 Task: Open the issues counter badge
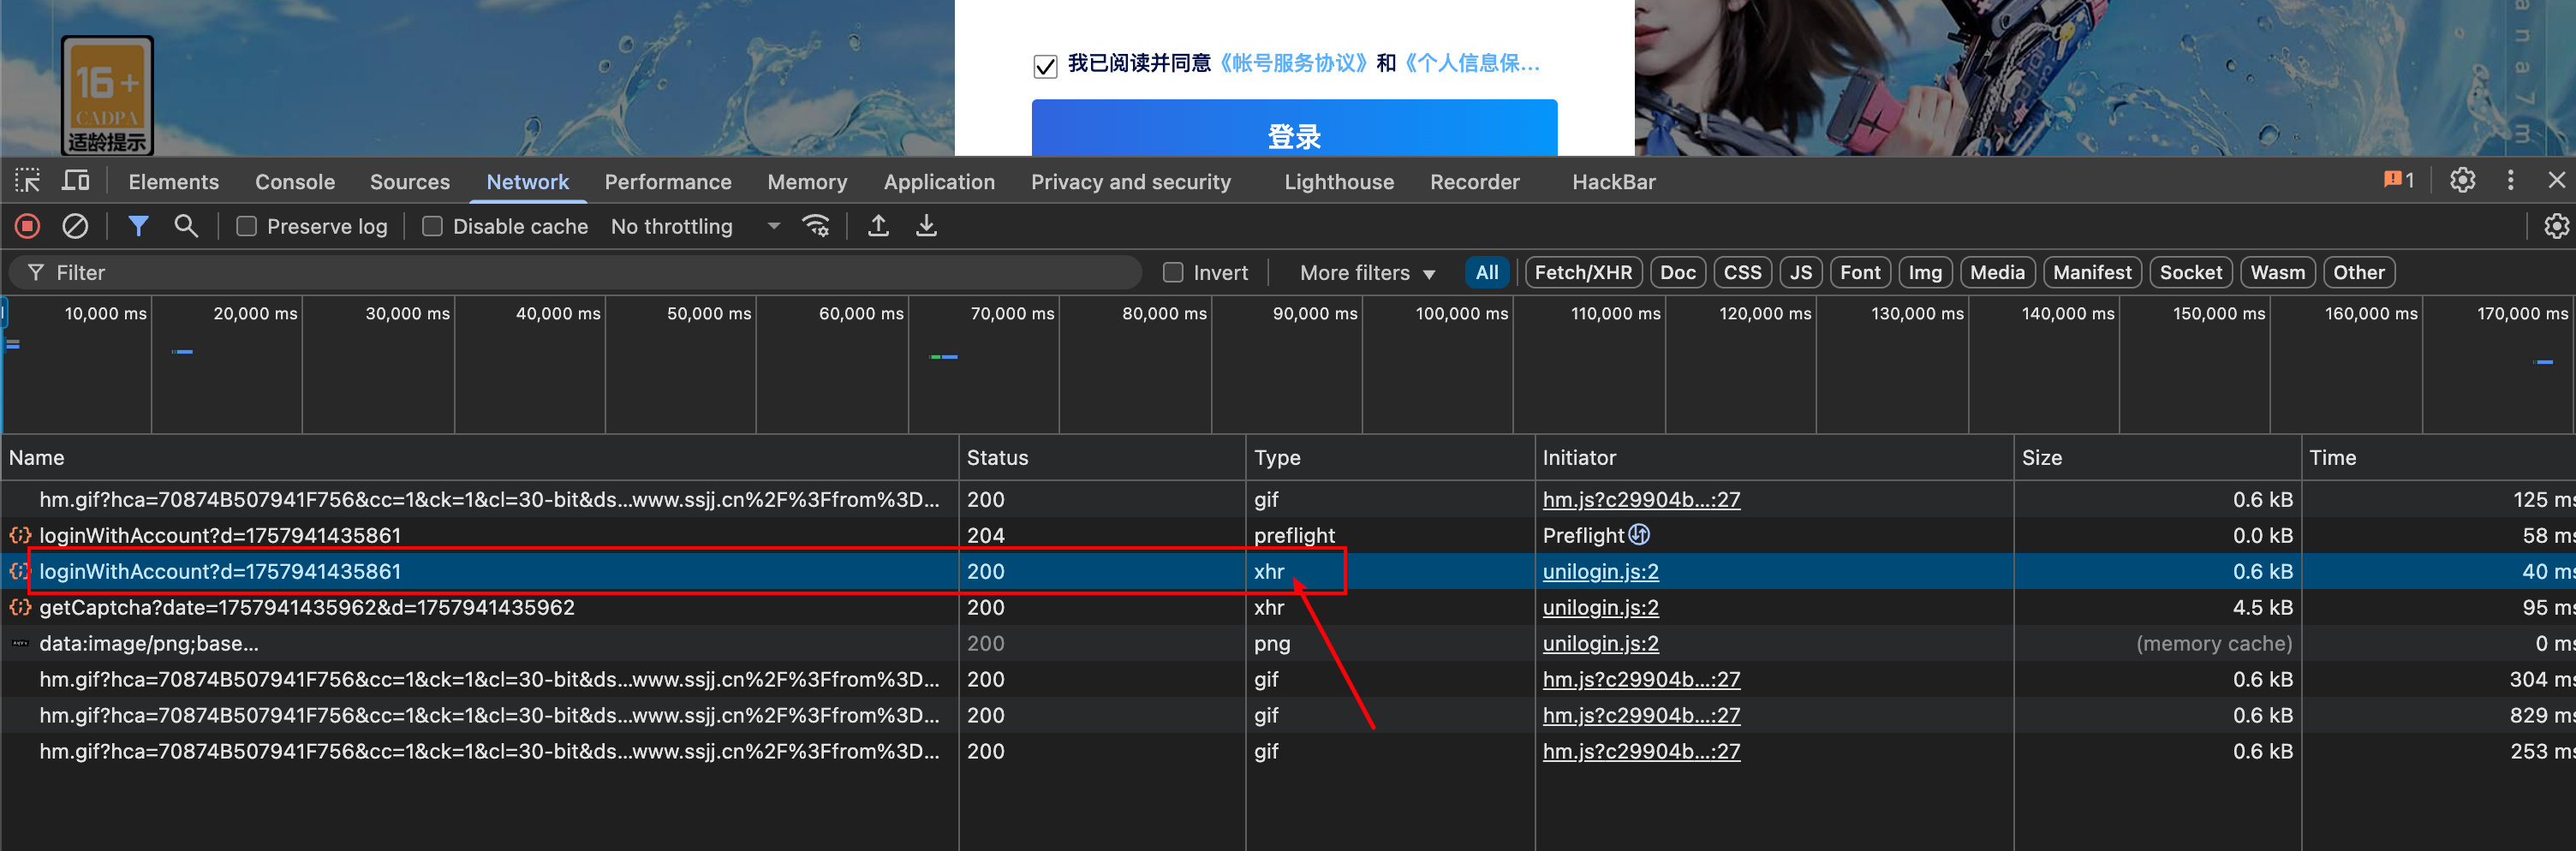click(x=2399, y=180)
